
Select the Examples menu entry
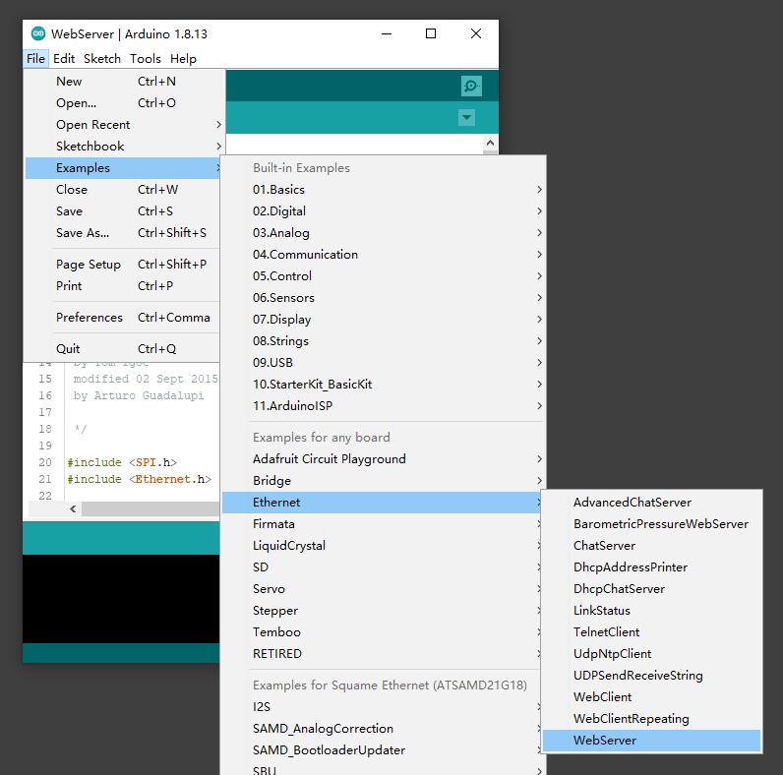click(x=123, y=168)
